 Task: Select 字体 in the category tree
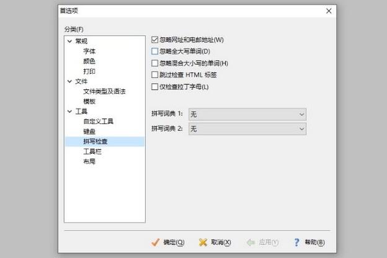tap(89, 51)
